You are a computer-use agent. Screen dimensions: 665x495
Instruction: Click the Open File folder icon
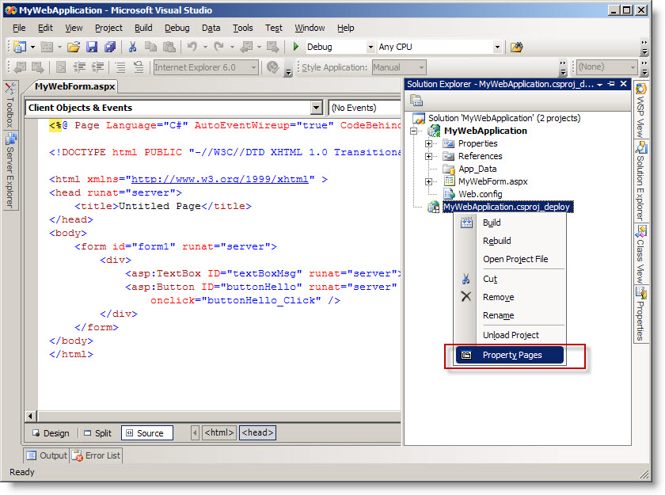point(74,48)
